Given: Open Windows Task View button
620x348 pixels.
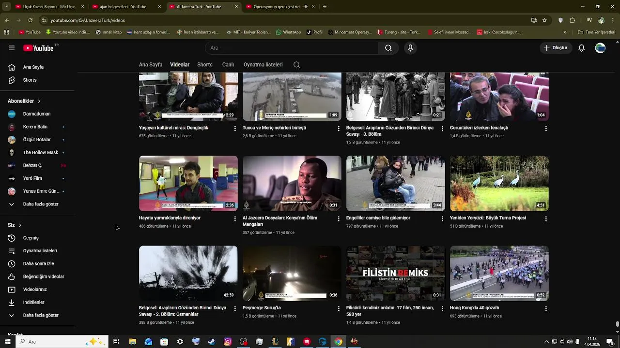Looking at the screenshot, I should [x=116, y=342].
